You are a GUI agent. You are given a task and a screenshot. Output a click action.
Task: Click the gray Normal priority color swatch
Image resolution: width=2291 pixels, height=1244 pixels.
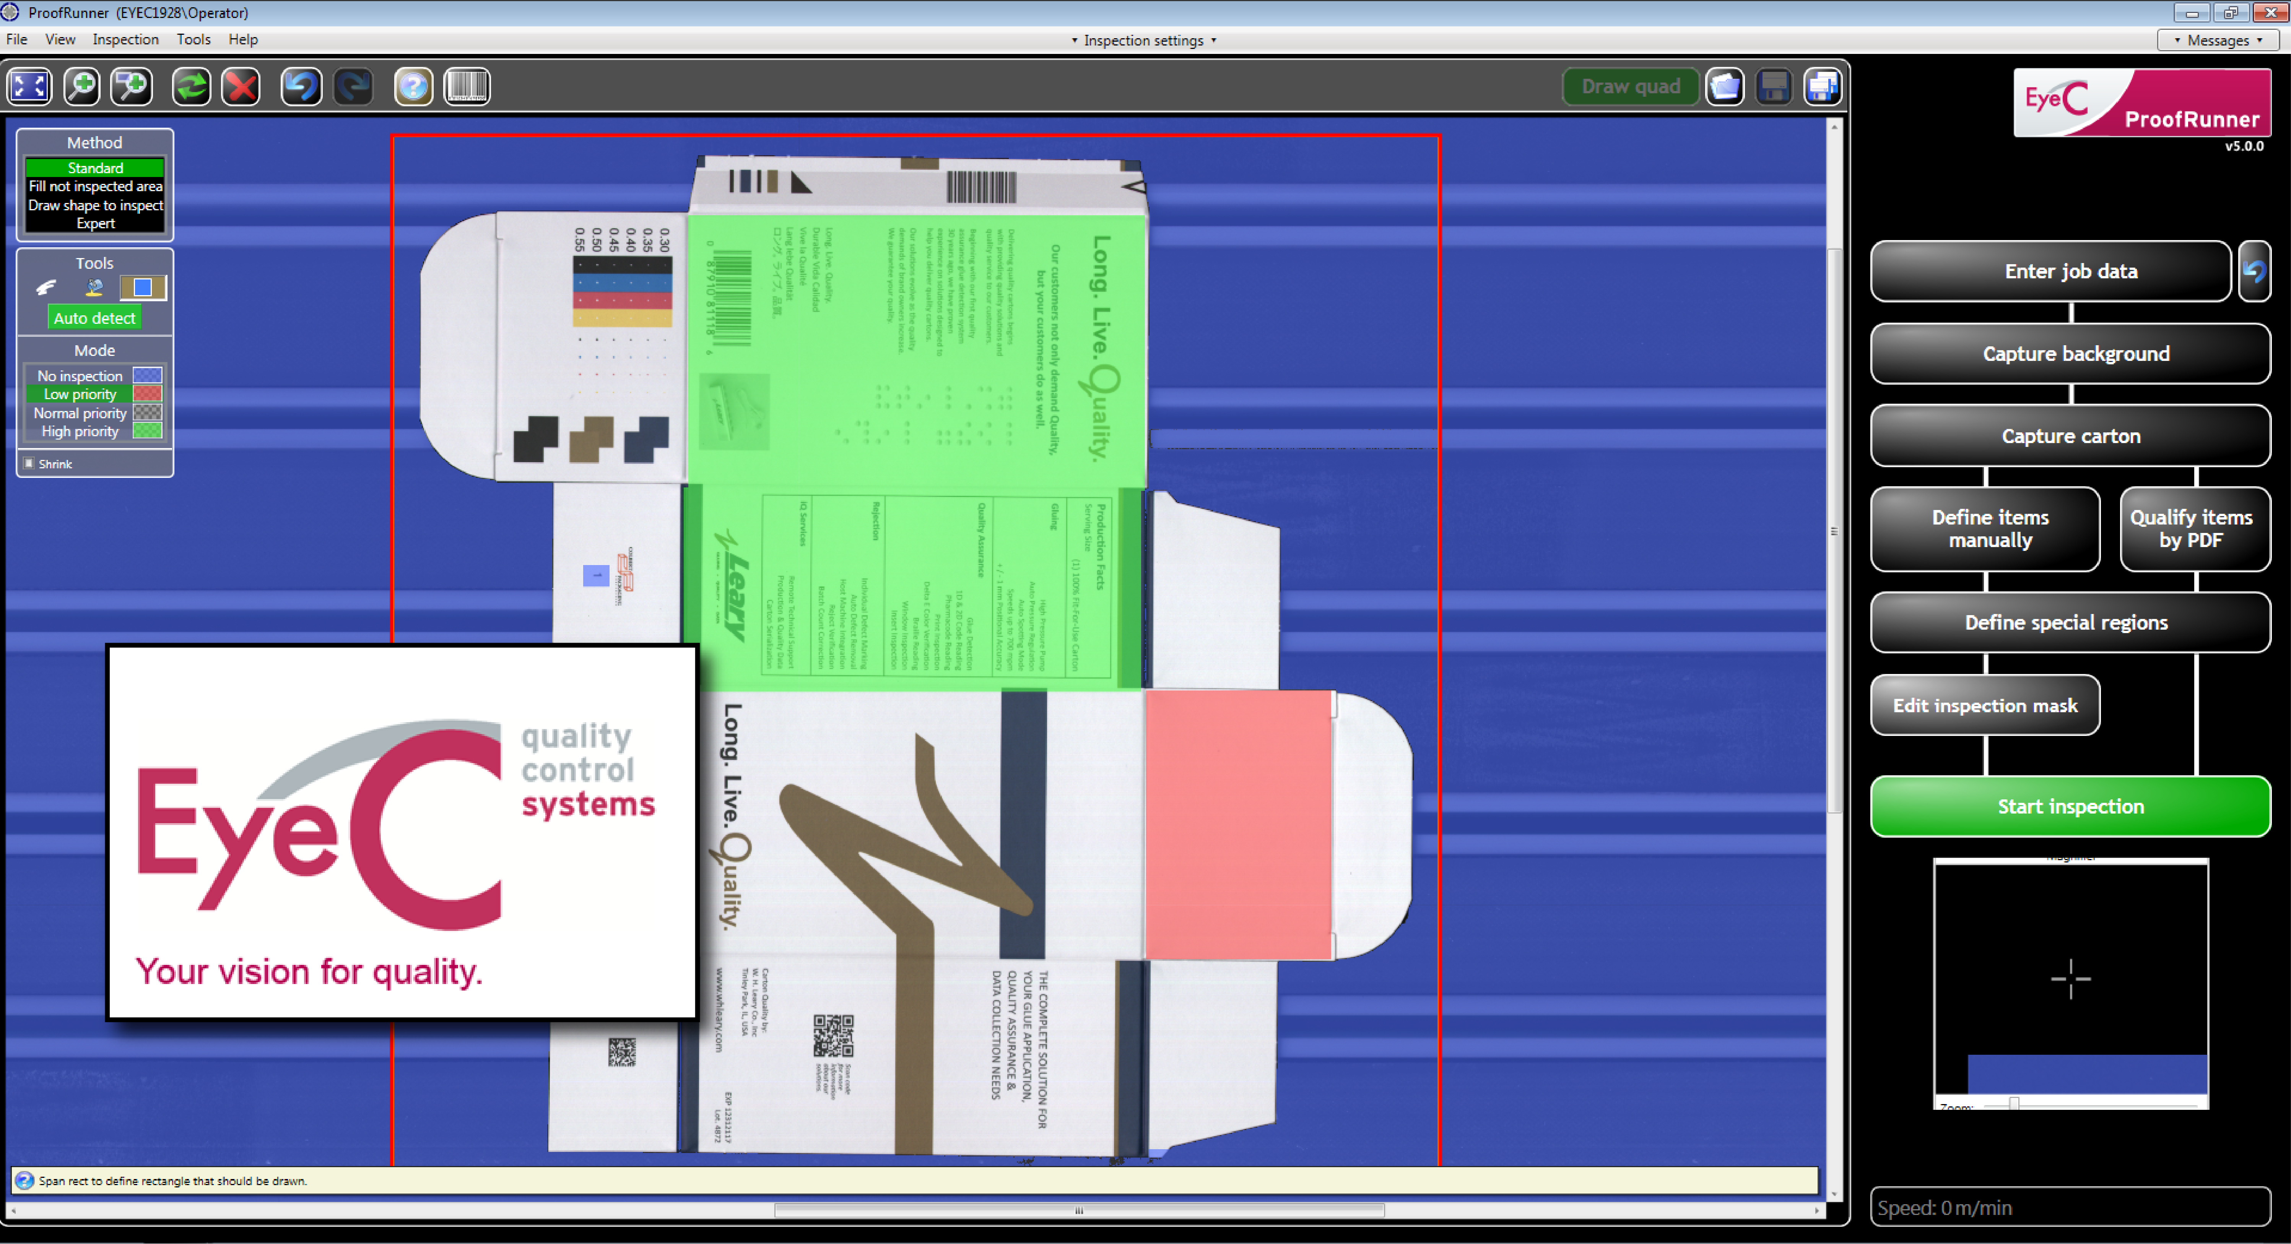tap(147, 413)
